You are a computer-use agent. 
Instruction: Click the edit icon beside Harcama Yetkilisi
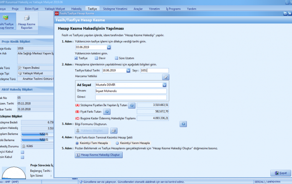pyautogui.click(x=166, y=77)
